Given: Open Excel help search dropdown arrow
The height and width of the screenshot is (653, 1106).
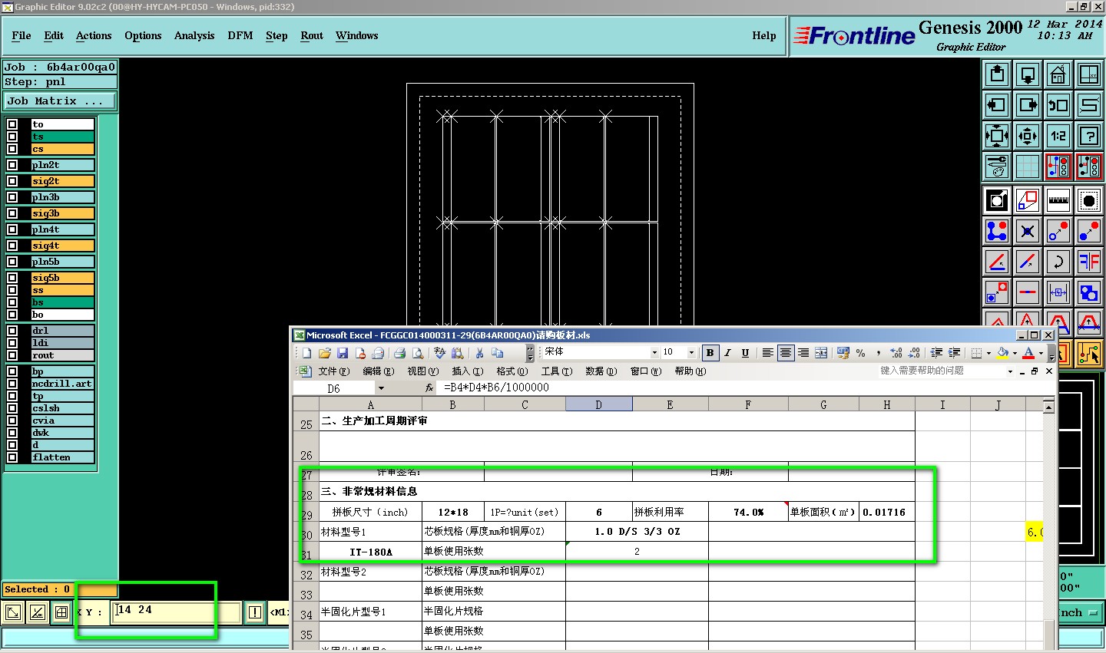Looking at the screenshot, I should point(1010,371).
